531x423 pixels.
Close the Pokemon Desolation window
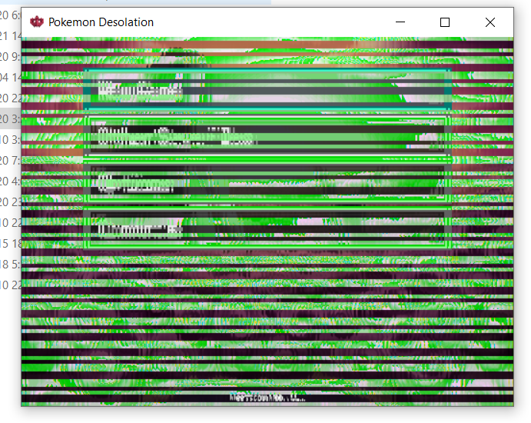(x=490, y=22)
